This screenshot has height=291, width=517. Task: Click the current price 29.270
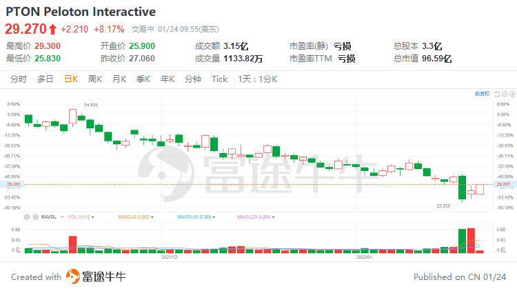coord(26,29)
